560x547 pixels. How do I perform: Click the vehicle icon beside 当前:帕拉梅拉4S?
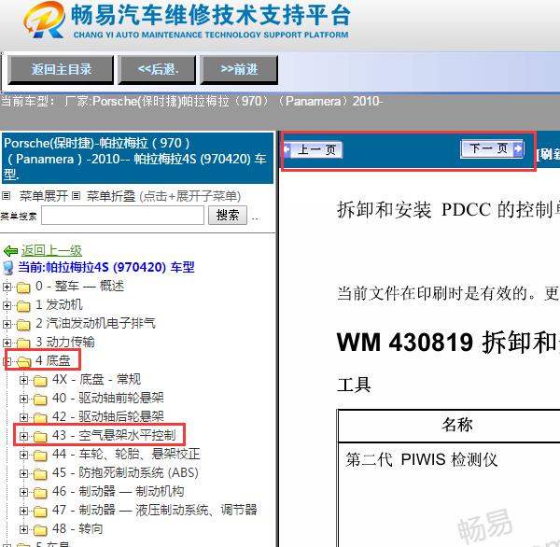[x=8, y=268]
